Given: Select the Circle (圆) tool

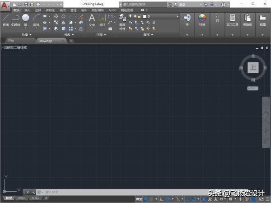Looking at the screenshot, I should click(x=26, y=20).
